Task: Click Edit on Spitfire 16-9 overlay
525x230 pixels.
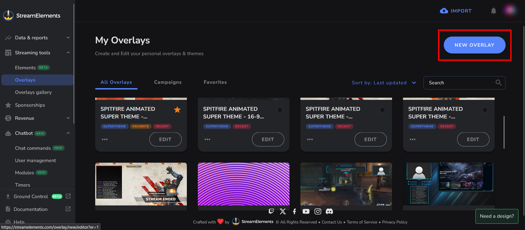Action: pyautogui.click(x=268, y=139)
